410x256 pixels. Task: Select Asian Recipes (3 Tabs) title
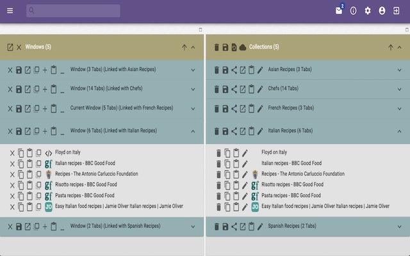pos(290,69)
